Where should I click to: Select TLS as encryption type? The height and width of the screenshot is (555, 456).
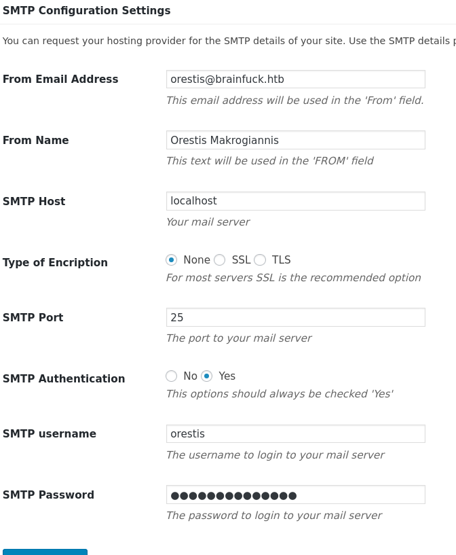pyautogui.click(x=260, y=260)
